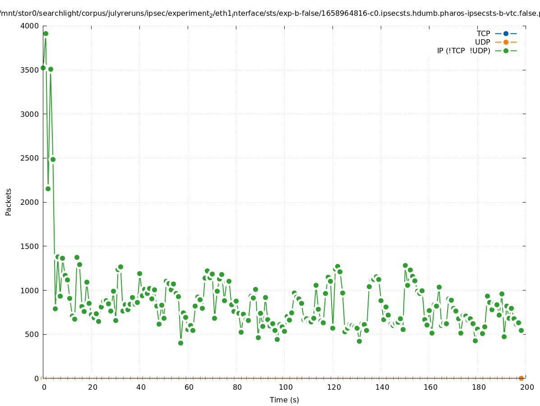The width and height of the screenshot is (540, 406).
Task: Click the 4000 tick on the y-axis
Action: click(30, 26)
